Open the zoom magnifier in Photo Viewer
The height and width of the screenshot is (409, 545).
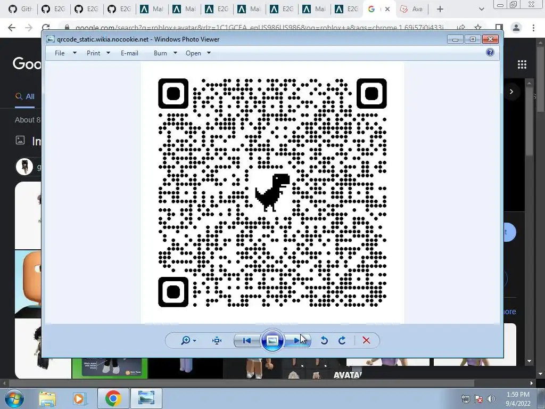[x=186, y=340]
